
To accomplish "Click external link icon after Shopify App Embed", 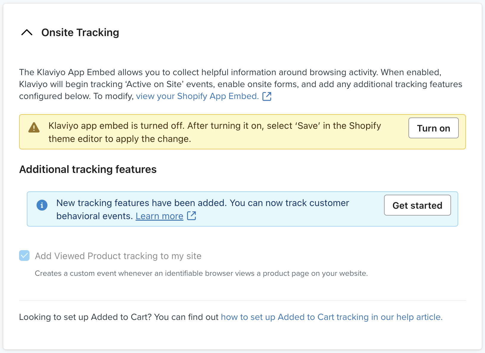I will (x=267, y=96).
